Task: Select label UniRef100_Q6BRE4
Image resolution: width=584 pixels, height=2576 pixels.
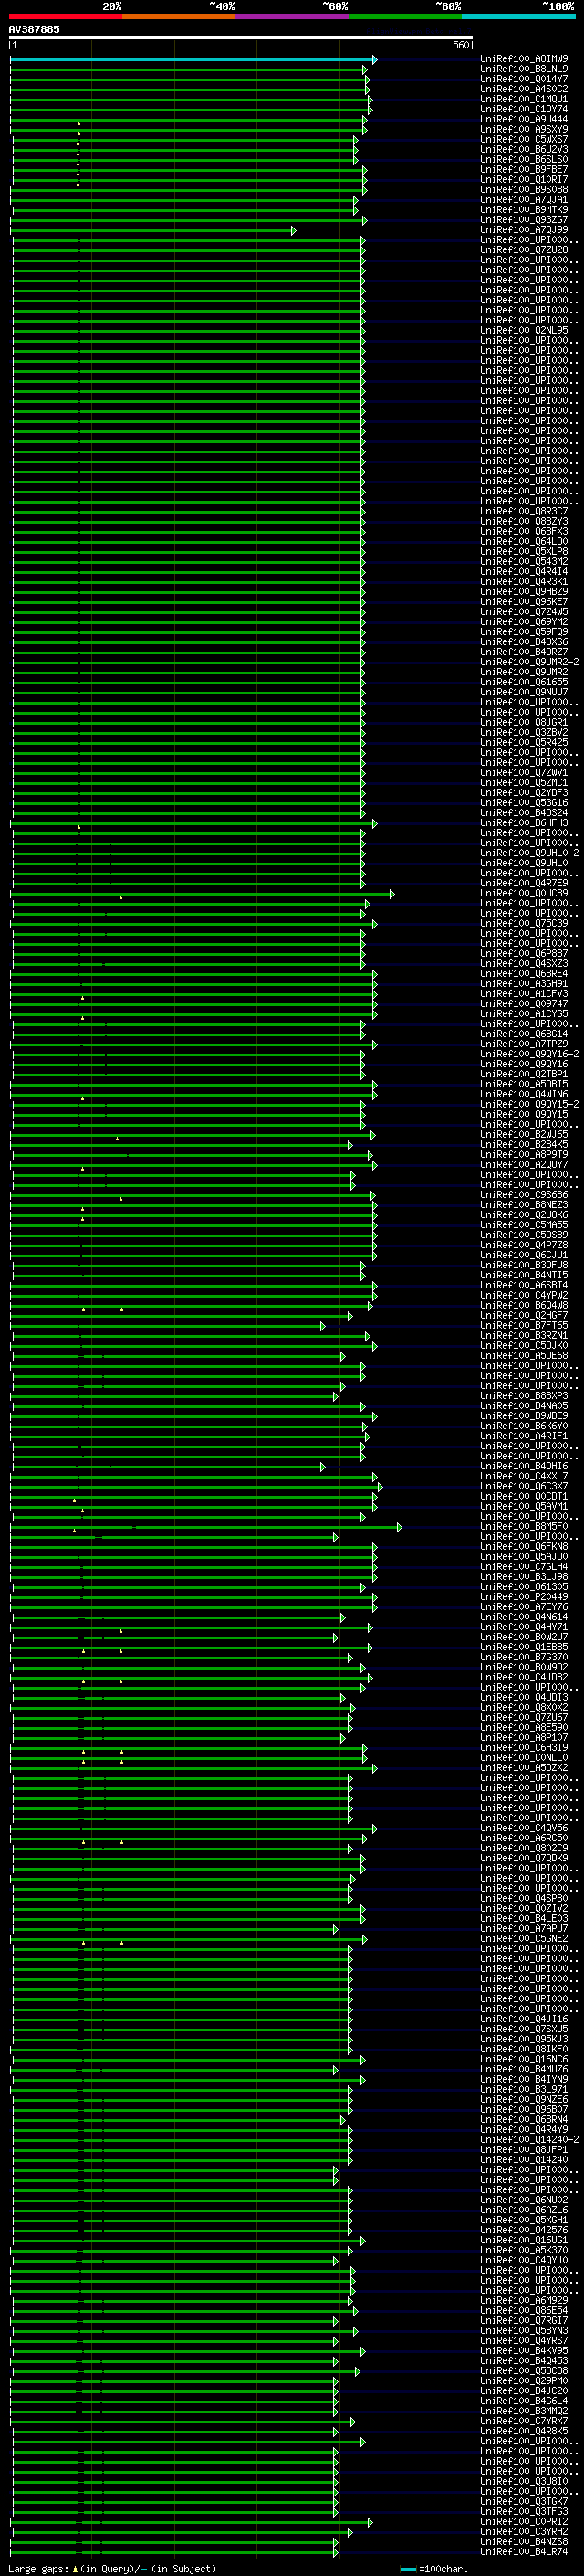Action: point(524,973)
